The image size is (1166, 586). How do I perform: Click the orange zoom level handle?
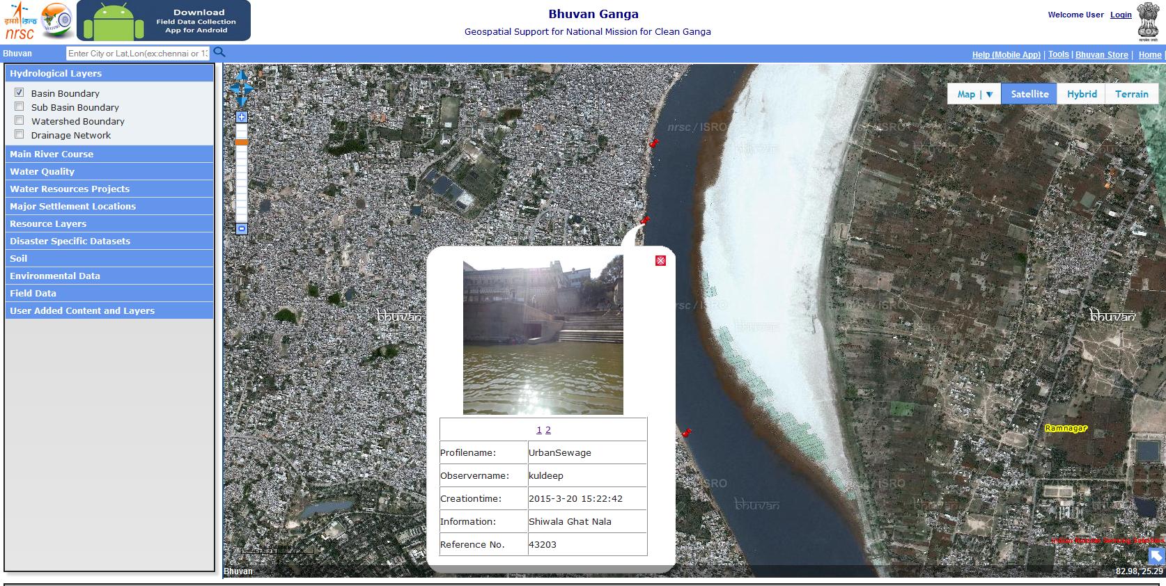[242, 142]
